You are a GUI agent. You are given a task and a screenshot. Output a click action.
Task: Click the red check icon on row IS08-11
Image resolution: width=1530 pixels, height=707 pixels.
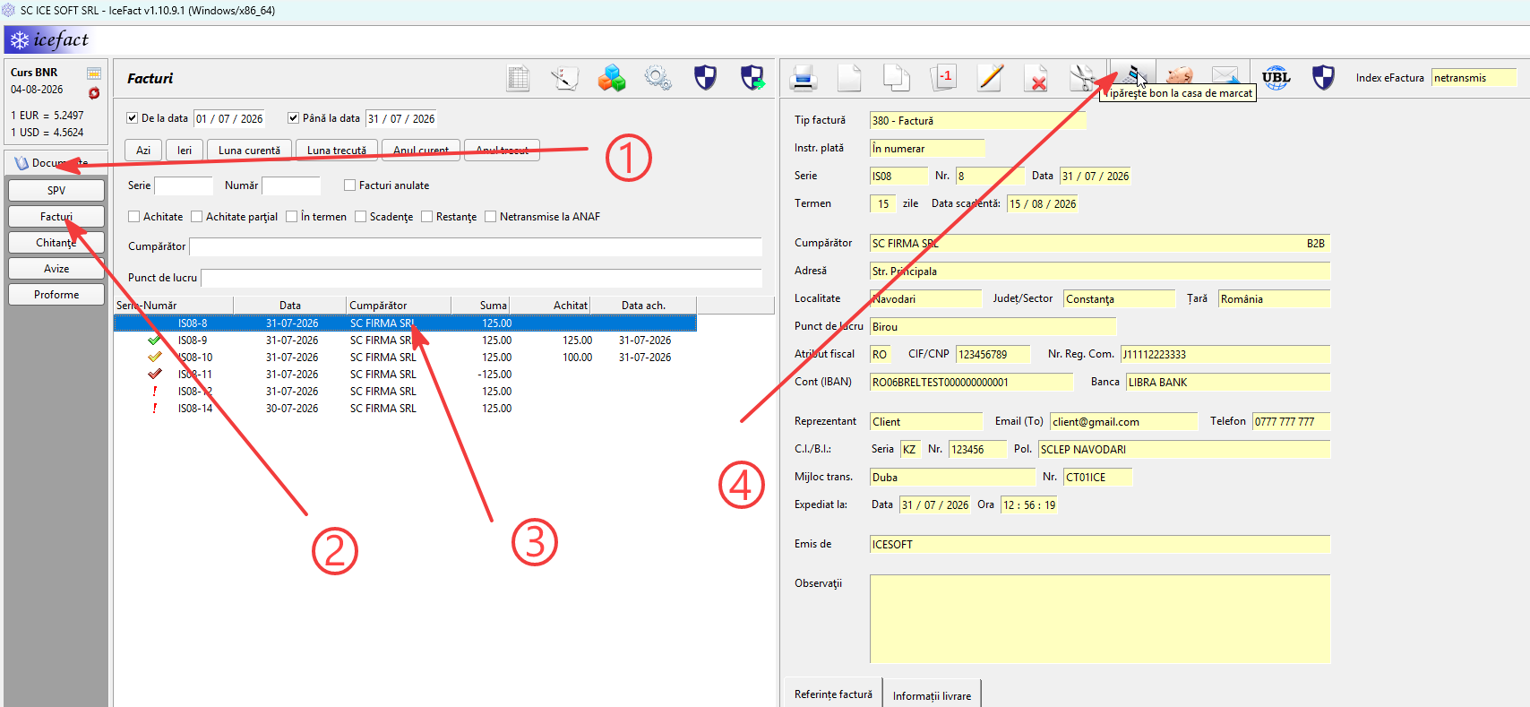click(x=154, y=375)
